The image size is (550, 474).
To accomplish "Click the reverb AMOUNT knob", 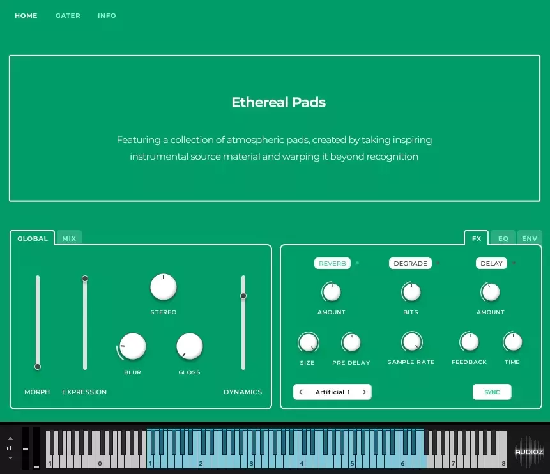I will pyautogui.click(x=332, y=293).
